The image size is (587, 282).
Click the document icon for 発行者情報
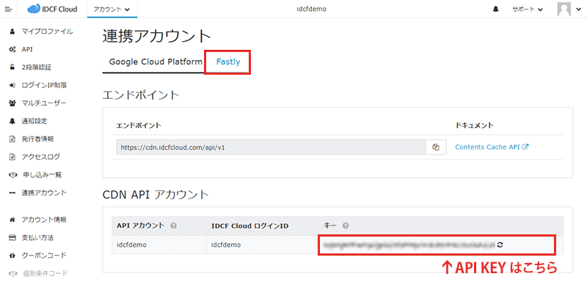(x=12, y=139)
